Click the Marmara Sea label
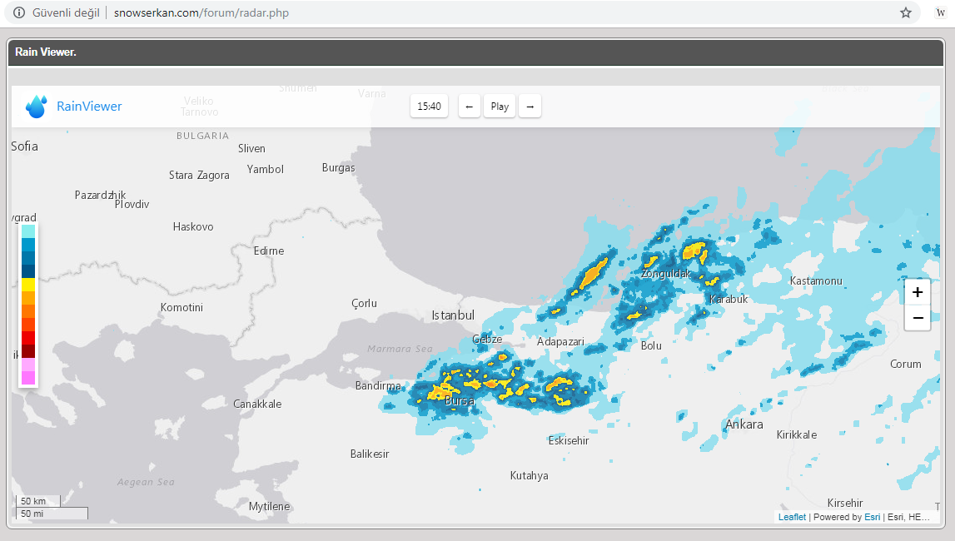955x541 pixels. pos(400,349)
